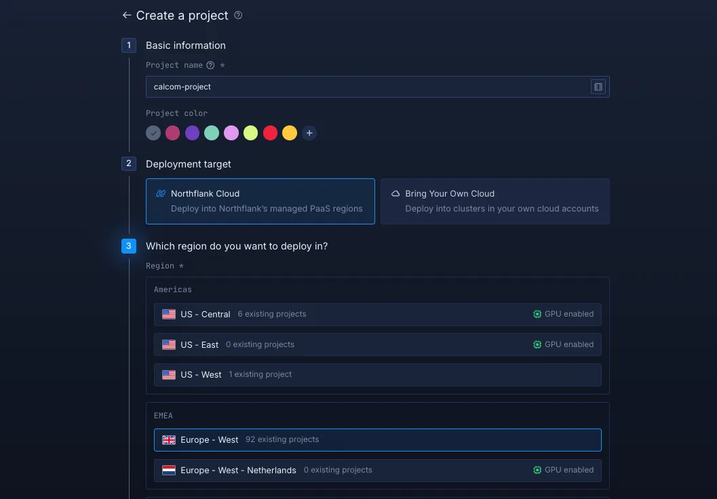Click 'Deploy into Northflank's managed PaaS regions' text
717x499 pixels.
pos(267,209)
